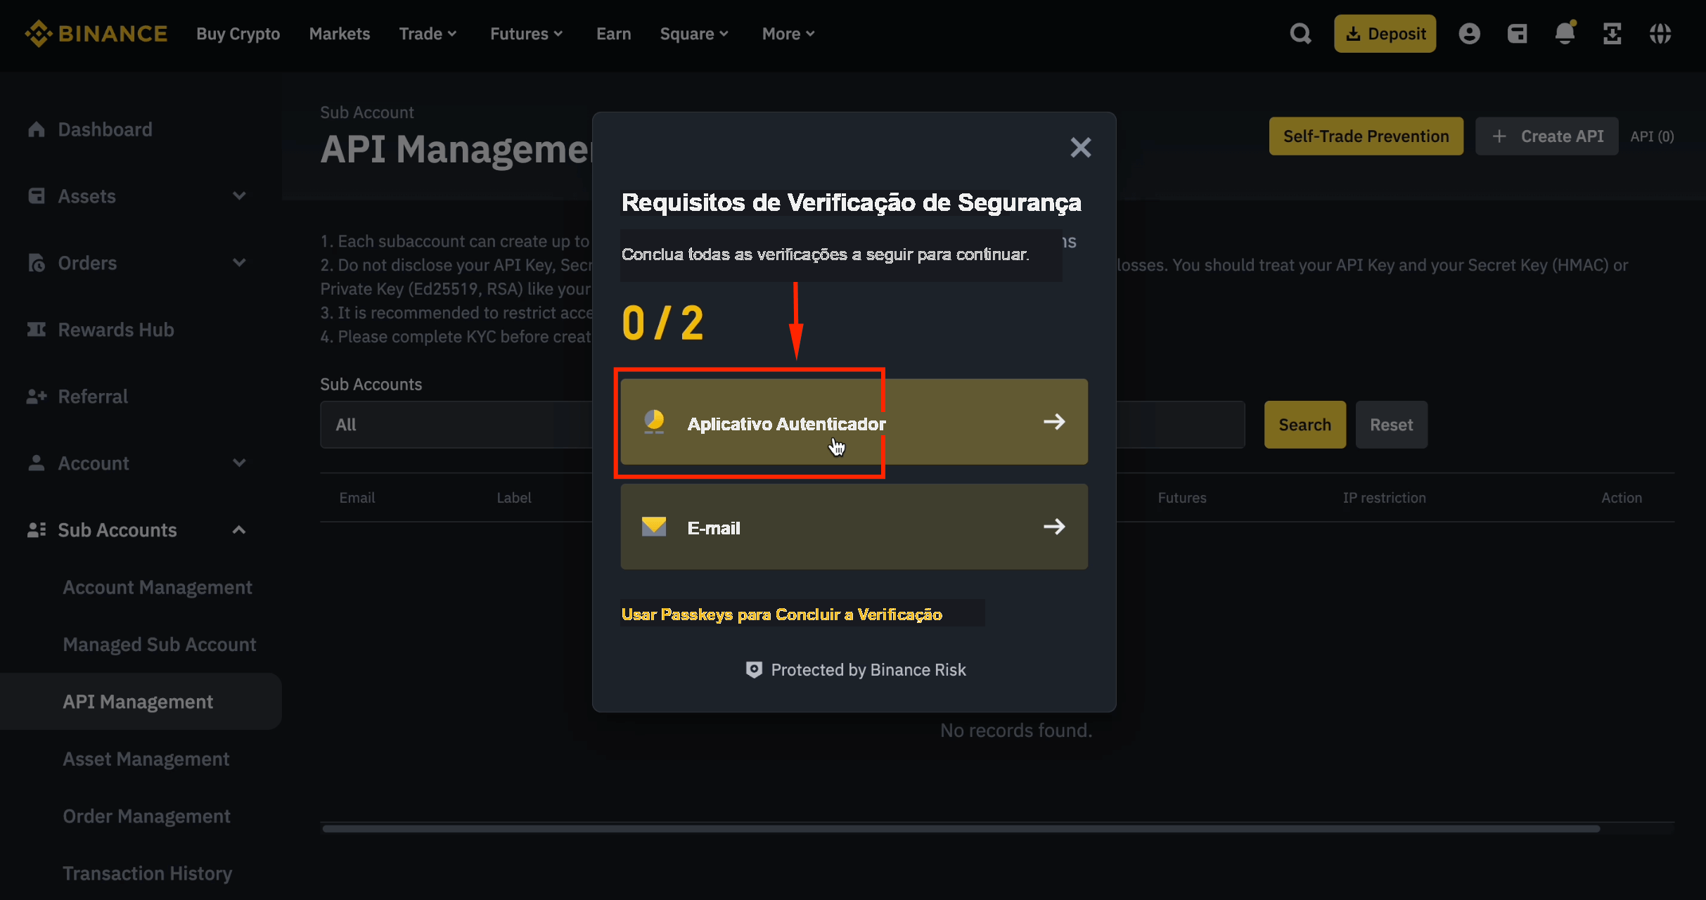The image size is (1706, 900).
Task: Click the Reset button
Action: (1391, 425)
